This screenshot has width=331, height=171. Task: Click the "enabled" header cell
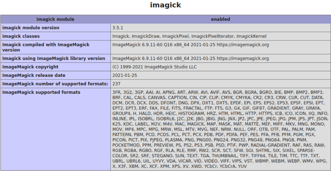tap(220, 19)
